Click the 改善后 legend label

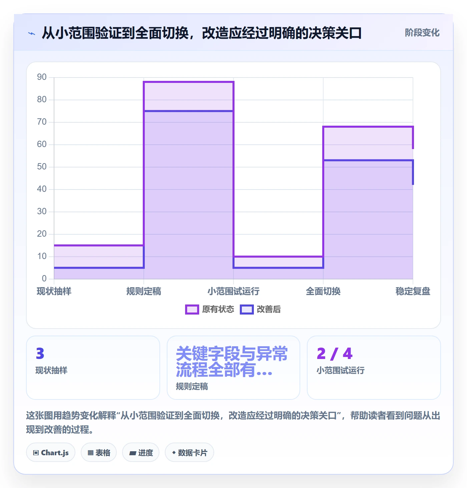click(269, 310)
